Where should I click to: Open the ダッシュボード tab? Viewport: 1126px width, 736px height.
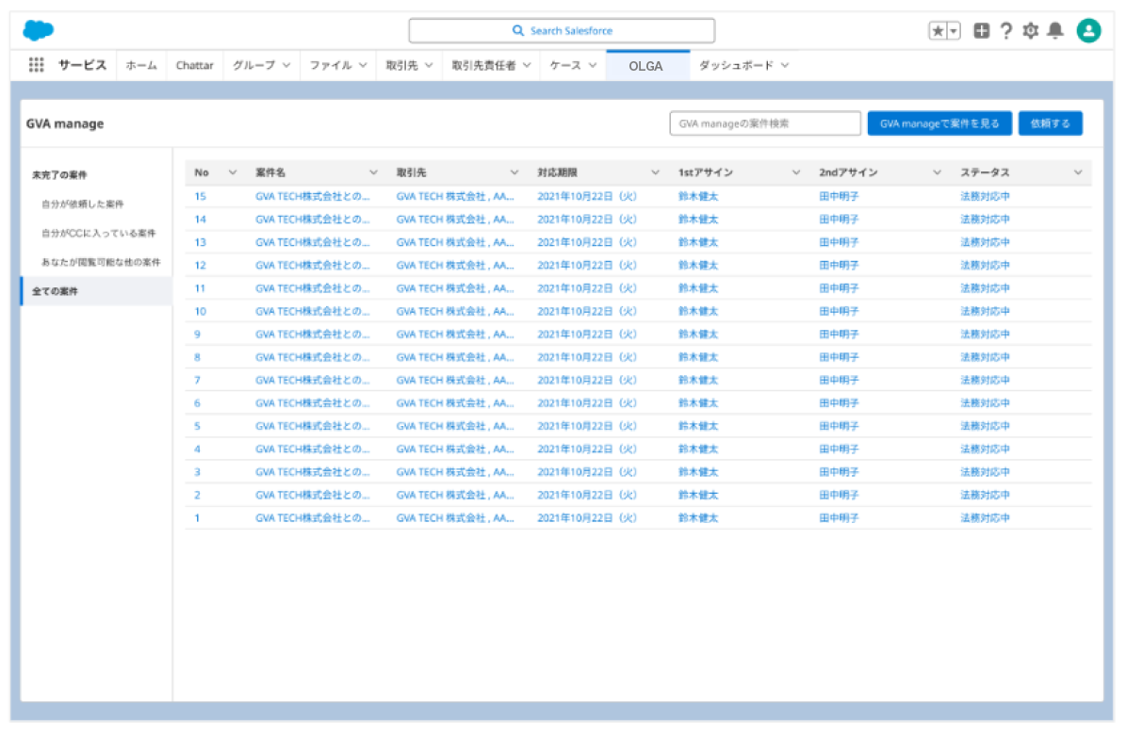pos(744,65)
